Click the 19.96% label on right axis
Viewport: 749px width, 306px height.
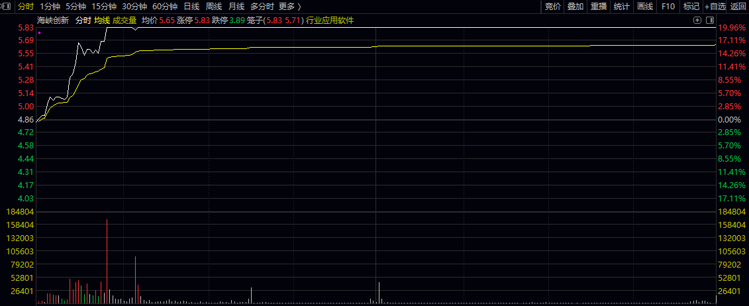[x=732, y=27]
